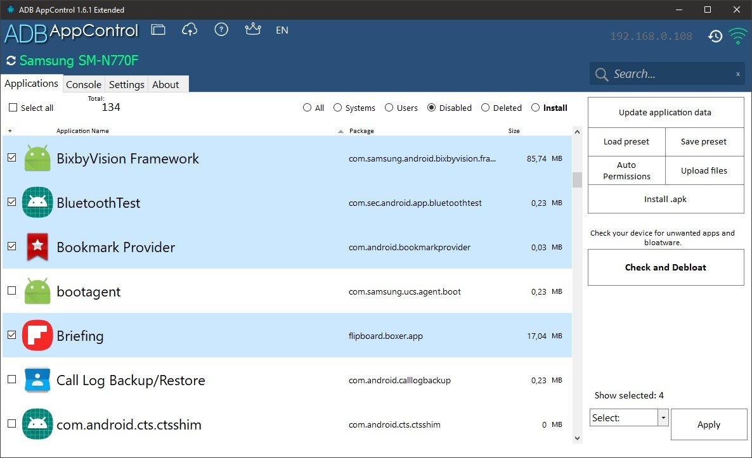Viewport: 752px width, 458px height.
Task: Clear search with the x icon
Action: point(737,73)
